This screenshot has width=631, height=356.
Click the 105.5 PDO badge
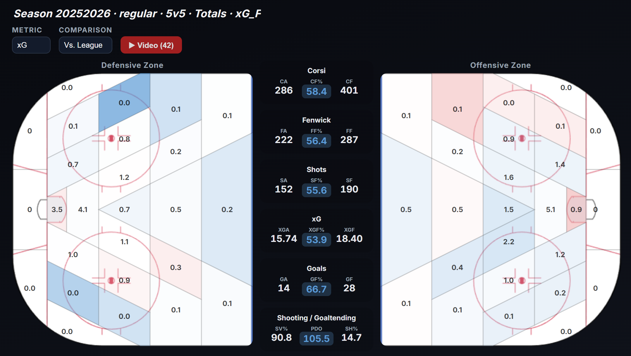316,338
